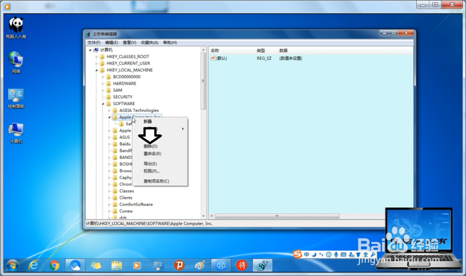Click the Windows Start orb
Image resolution: width=466 pixels, height=276 pixels.
pyautogui.click(x=13, y=265)
